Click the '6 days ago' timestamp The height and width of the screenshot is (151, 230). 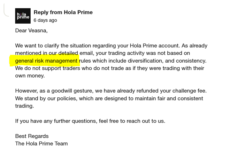[x=45, y=20]
